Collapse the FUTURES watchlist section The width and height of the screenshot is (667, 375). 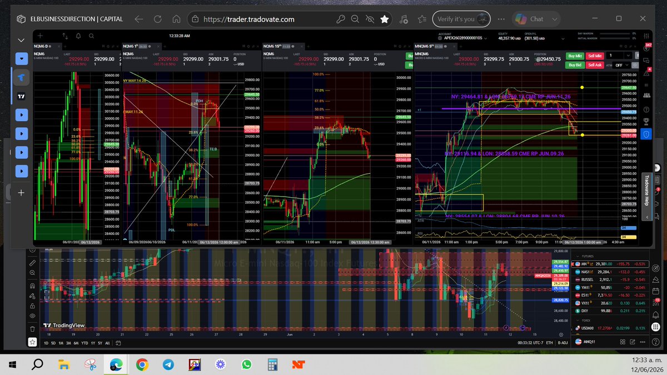click(x=578, y=256)
